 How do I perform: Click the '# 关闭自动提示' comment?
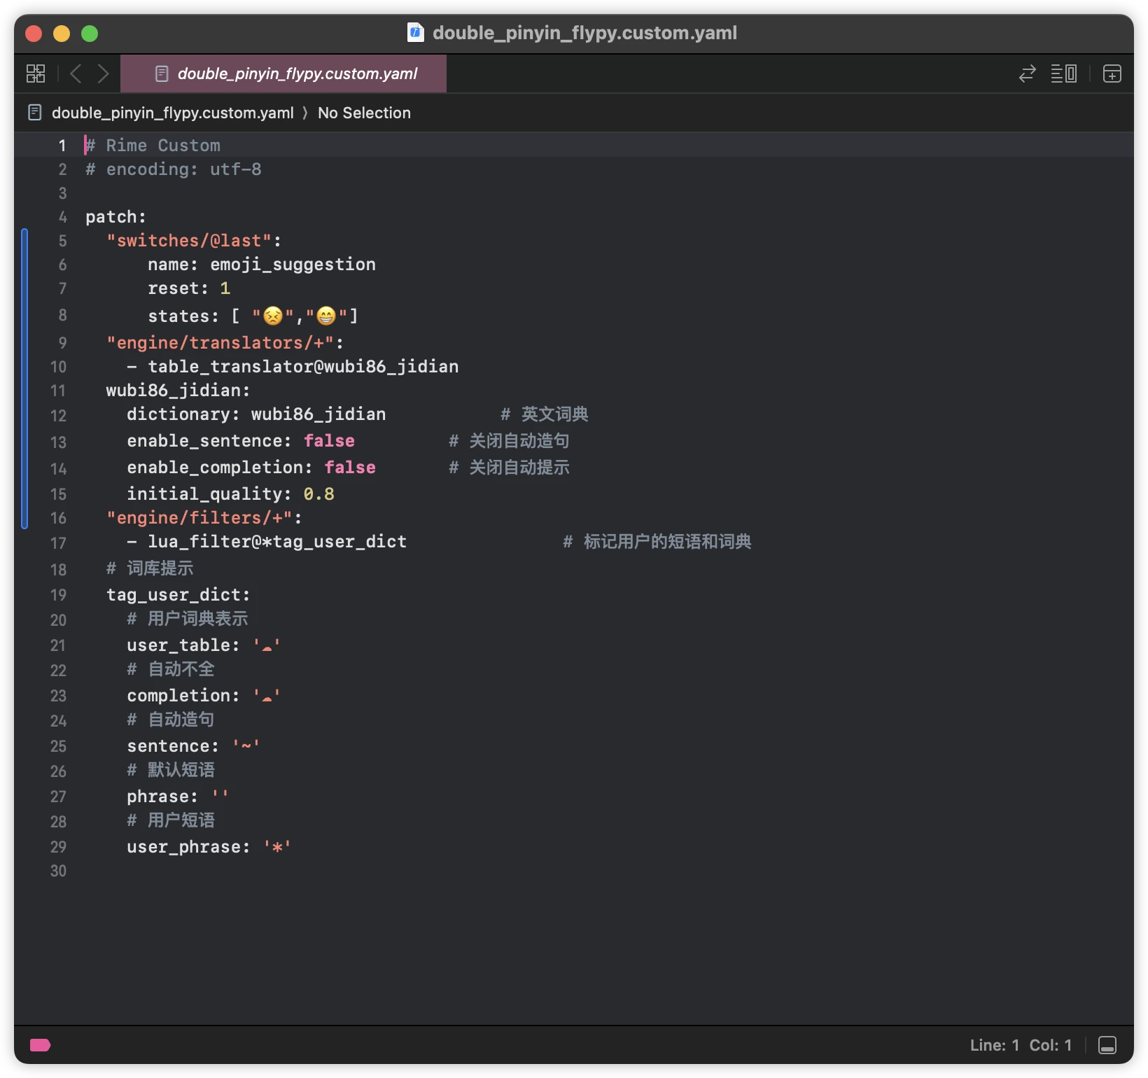(509, 468)
